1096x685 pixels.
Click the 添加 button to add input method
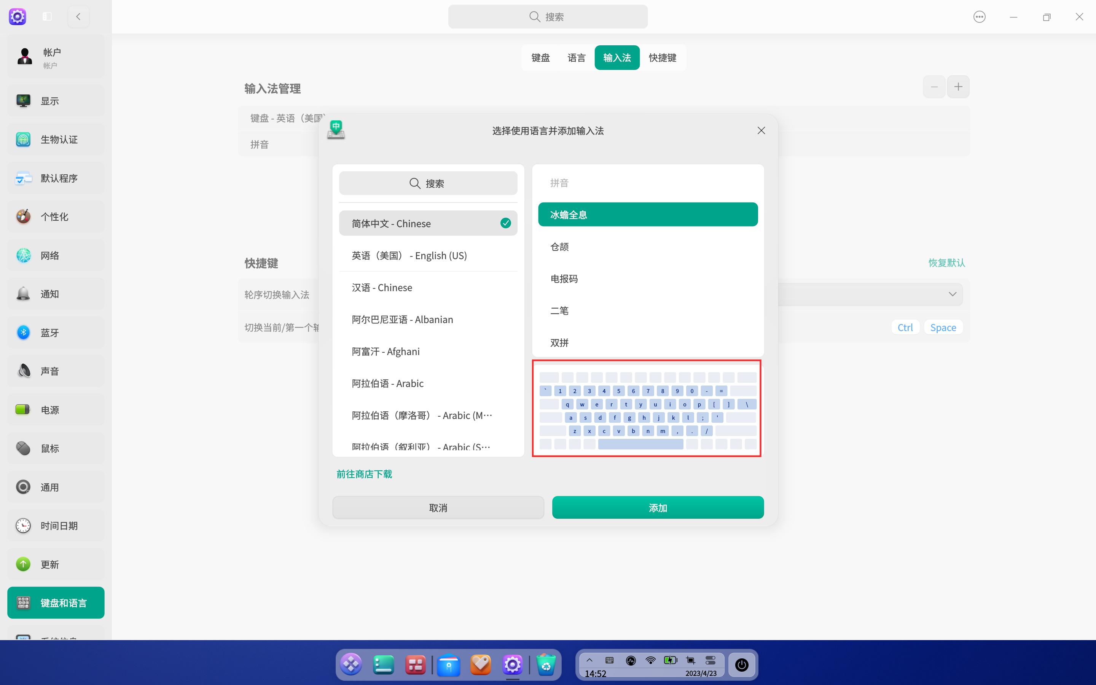point(657,507)
